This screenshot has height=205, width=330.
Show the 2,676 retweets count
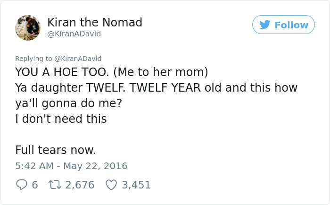pos(80,185)
